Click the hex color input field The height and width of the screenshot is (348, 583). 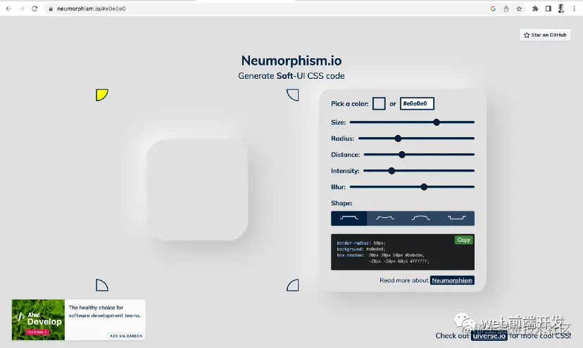[417, 103]
